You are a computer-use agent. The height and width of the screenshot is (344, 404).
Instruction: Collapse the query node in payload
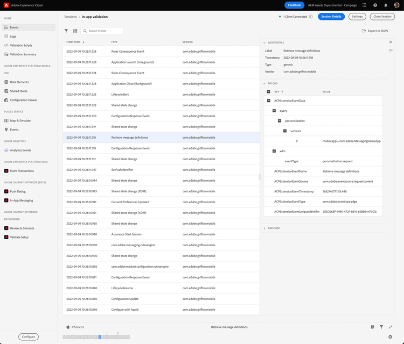tap(274, 111)
